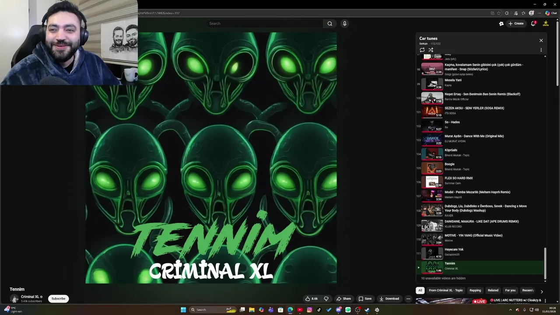Select the For you chip
Image resolution: width=560 pixels, height=315 pixels.
click(x=510, y=290)
